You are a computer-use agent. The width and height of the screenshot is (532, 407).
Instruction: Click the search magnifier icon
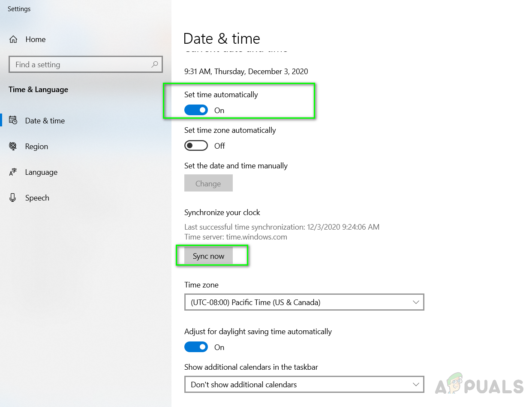tap(155, 65)
